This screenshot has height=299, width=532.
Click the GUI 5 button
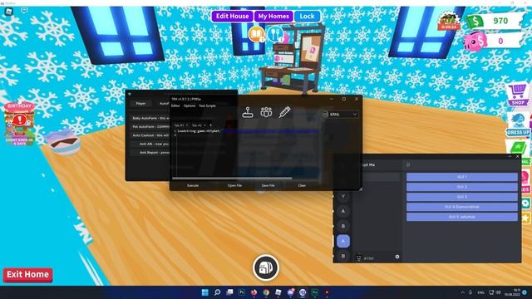[x=462, y=217]
